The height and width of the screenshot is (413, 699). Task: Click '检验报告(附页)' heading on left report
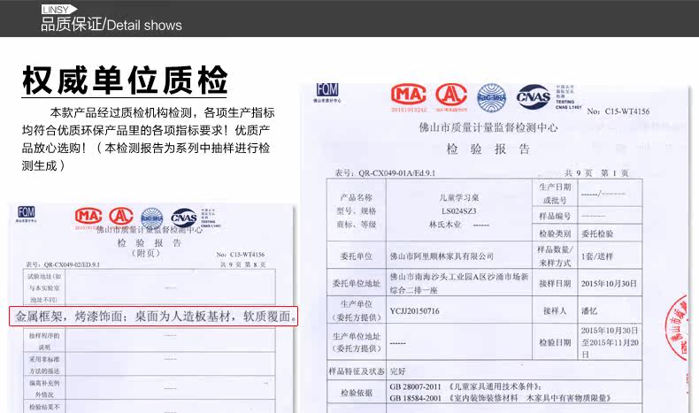149,248
